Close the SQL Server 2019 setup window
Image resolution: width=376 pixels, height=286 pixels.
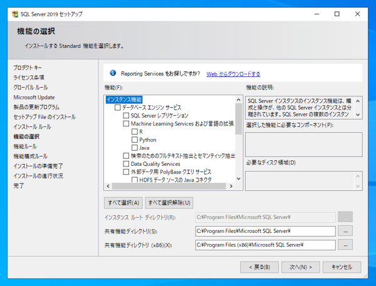(357, 14)
